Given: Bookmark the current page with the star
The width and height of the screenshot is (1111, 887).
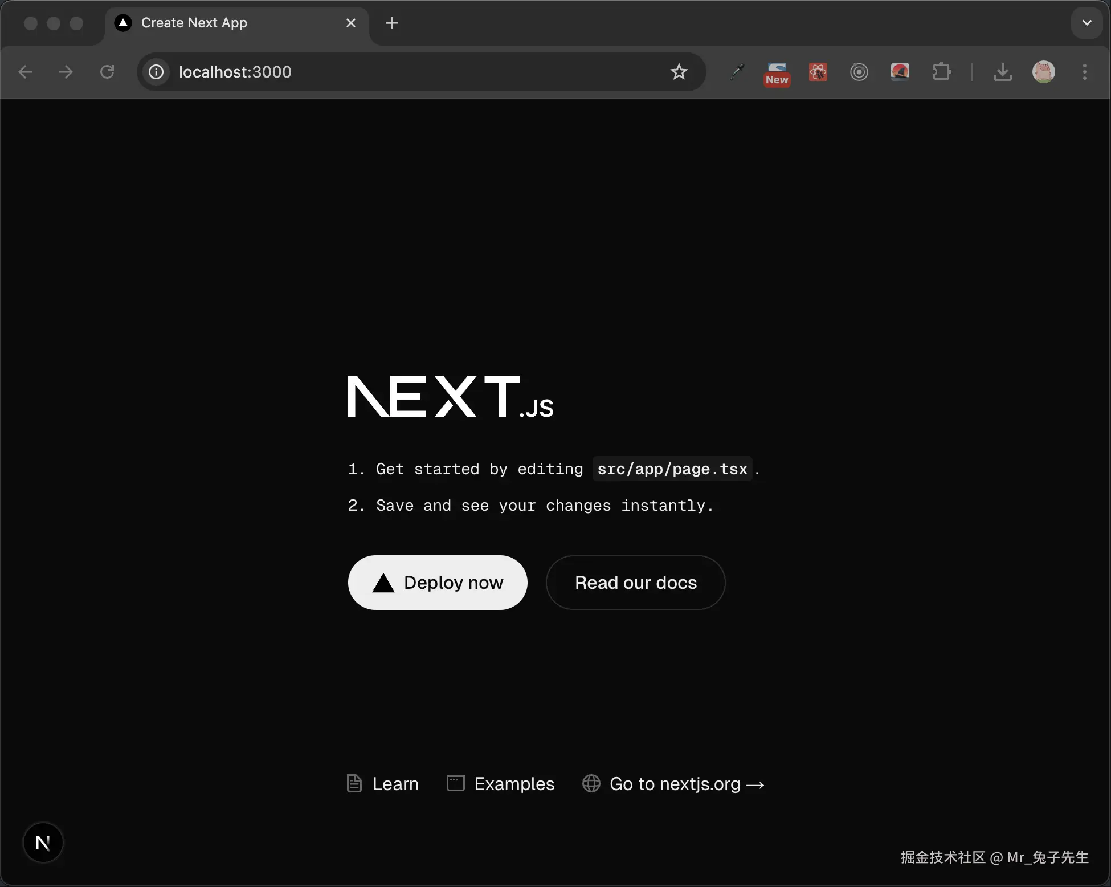Looking at the screenshot, I should (x=679, y=72).
